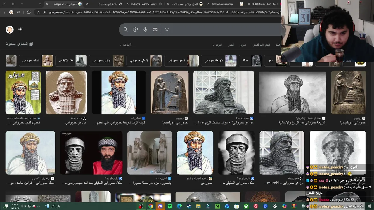The height and width of the screenshot is (210, 374).
Task: Click inside the Google search text field
Action: click(225, 29)
